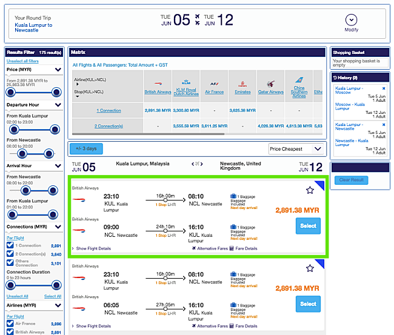Click the matrix horizontal scrollbar
394x335 pixels.
[149, 134]
